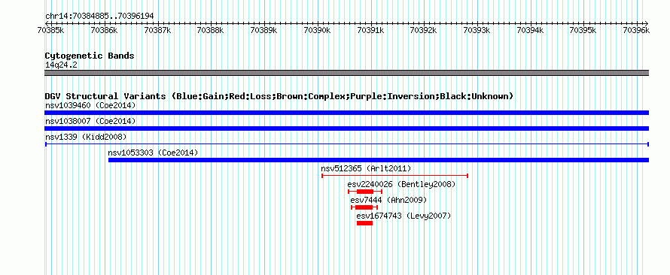Screen dimensions: 670x275
Task: Open the nsv512365 (Arlt2011) label
Action: pos(366,168)
